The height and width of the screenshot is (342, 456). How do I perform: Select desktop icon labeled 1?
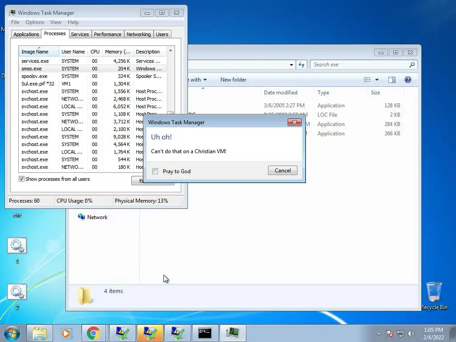(17, 250)
